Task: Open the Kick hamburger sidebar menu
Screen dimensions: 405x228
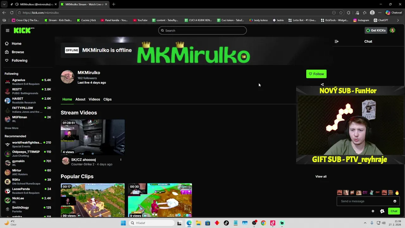Action: click(x=7, y=30)
